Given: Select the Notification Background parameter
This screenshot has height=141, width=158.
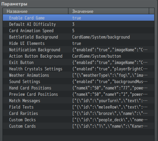Looking at the screenshot, I should pos(79,49).
